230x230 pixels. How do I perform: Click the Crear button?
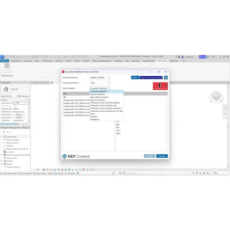[x=134, y=77]
